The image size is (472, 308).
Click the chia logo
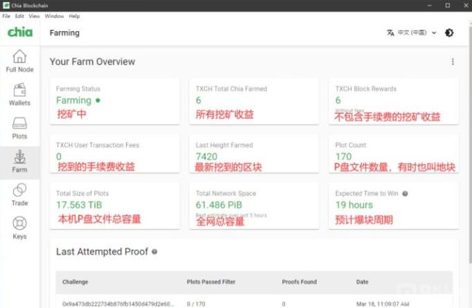click(20, 32)
